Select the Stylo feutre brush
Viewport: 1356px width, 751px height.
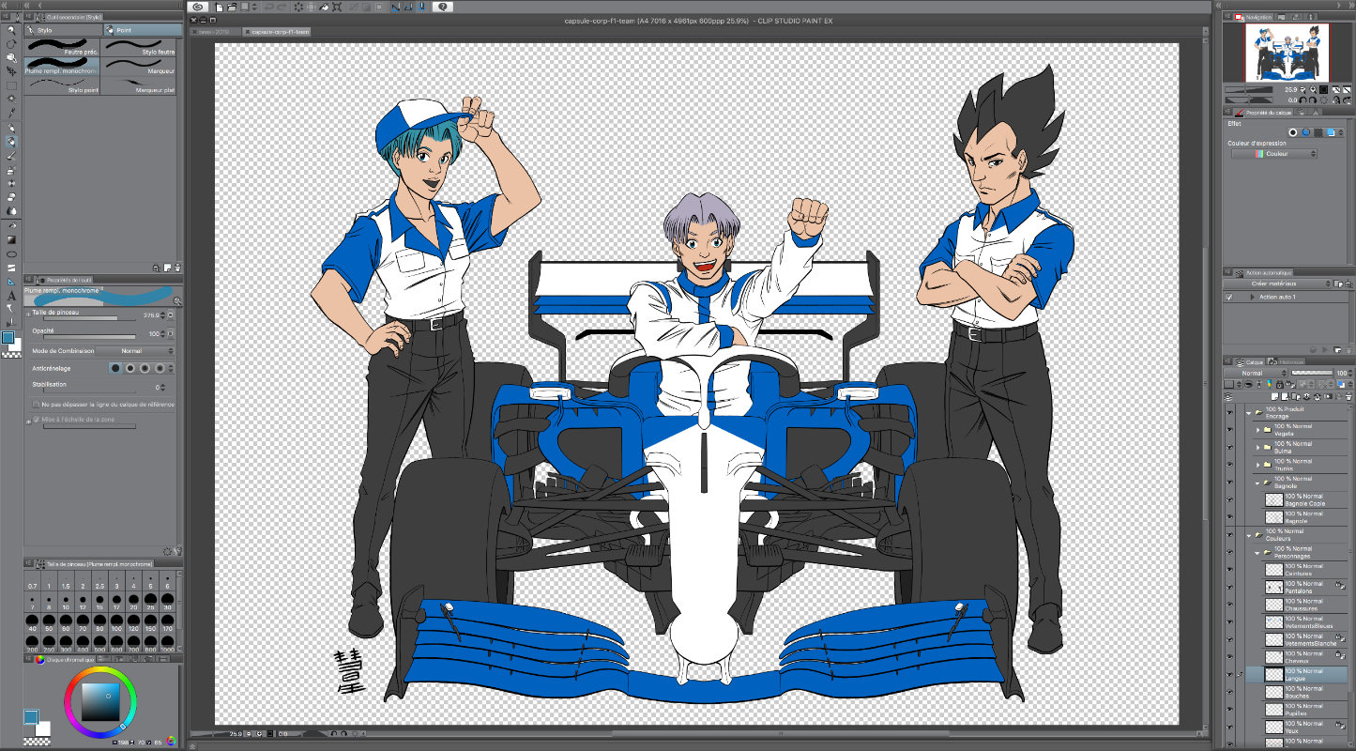(140, 47)
